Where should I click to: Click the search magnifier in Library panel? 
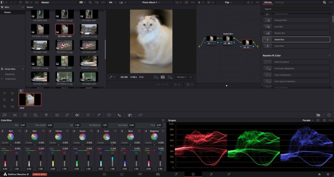324,2
